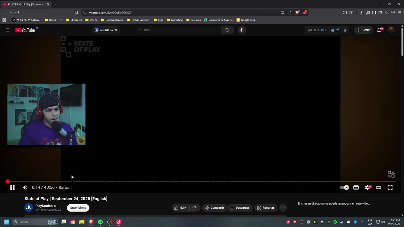Switch to theater mode view
The width and height of the screenshot is (404, 227).
coord(379,188)
